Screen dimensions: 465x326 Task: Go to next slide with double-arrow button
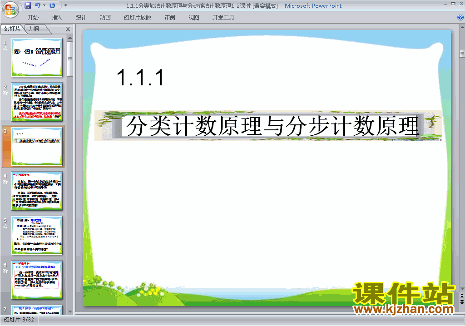pos(462,301)
